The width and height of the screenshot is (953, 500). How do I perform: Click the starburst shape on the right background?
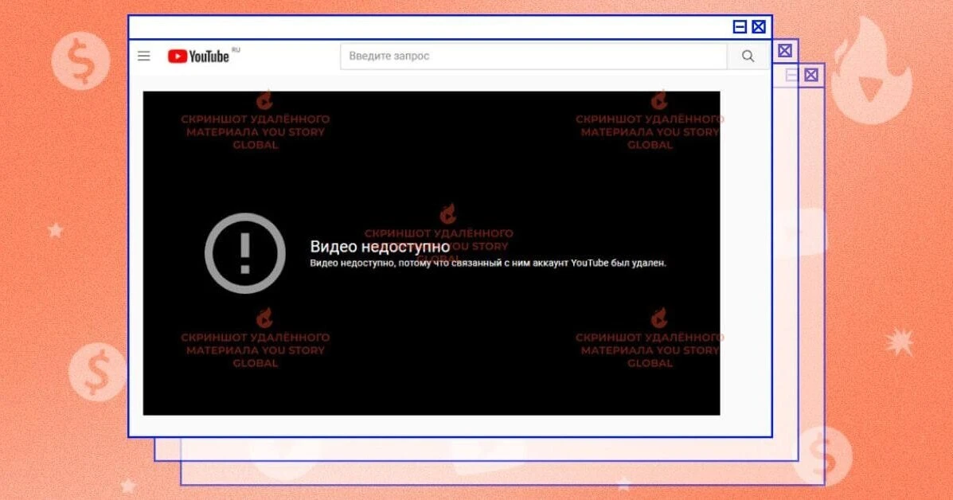point(900,341)
